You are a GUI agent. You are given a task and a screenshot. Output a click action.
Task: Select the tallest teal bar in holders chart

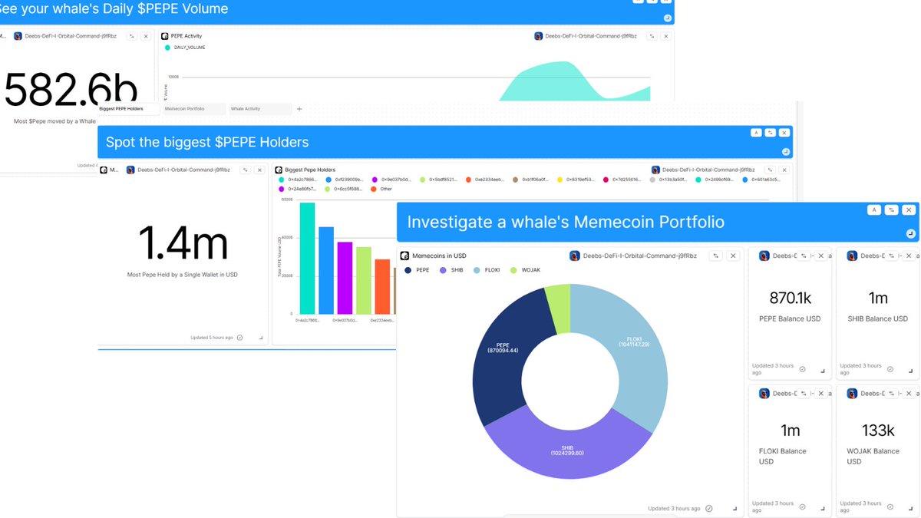coord(307,258)
